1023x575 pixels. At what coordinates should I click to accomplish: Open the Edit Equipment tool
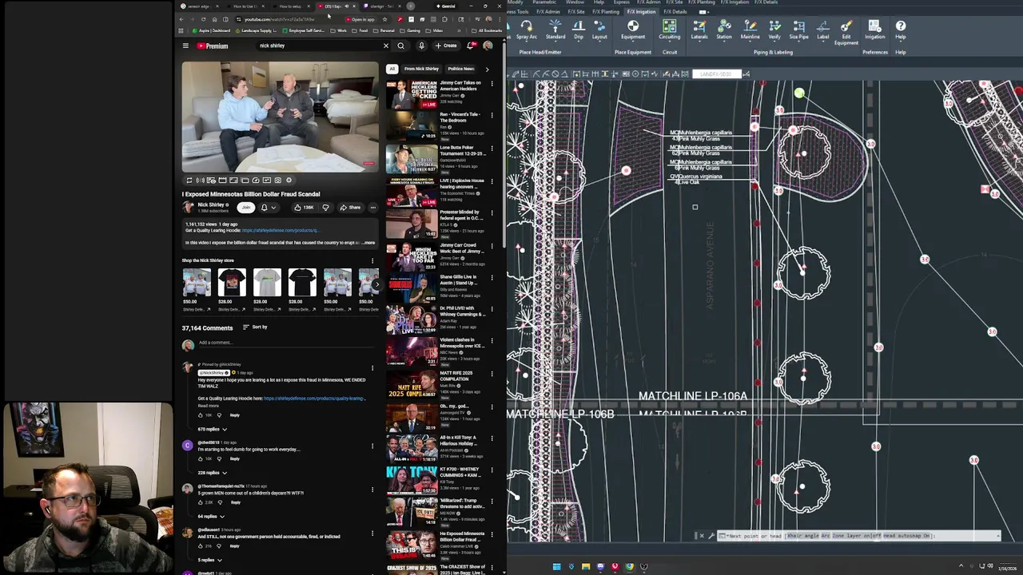(x=846, y=32)
